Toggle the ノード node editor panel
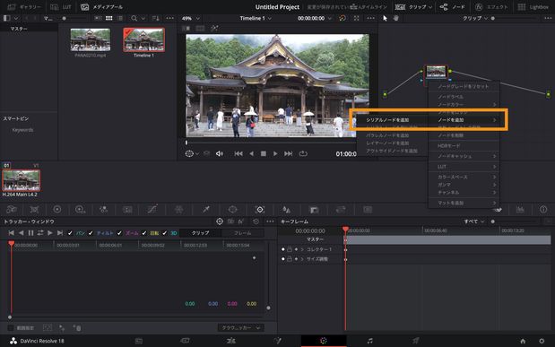 pyautogui.click(x=453, y=7)
